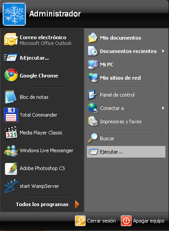This screenshot has height=231, width=169.
Task: Open the Microsoft Office Outlook icon
Action: click(x=11, y=39)
